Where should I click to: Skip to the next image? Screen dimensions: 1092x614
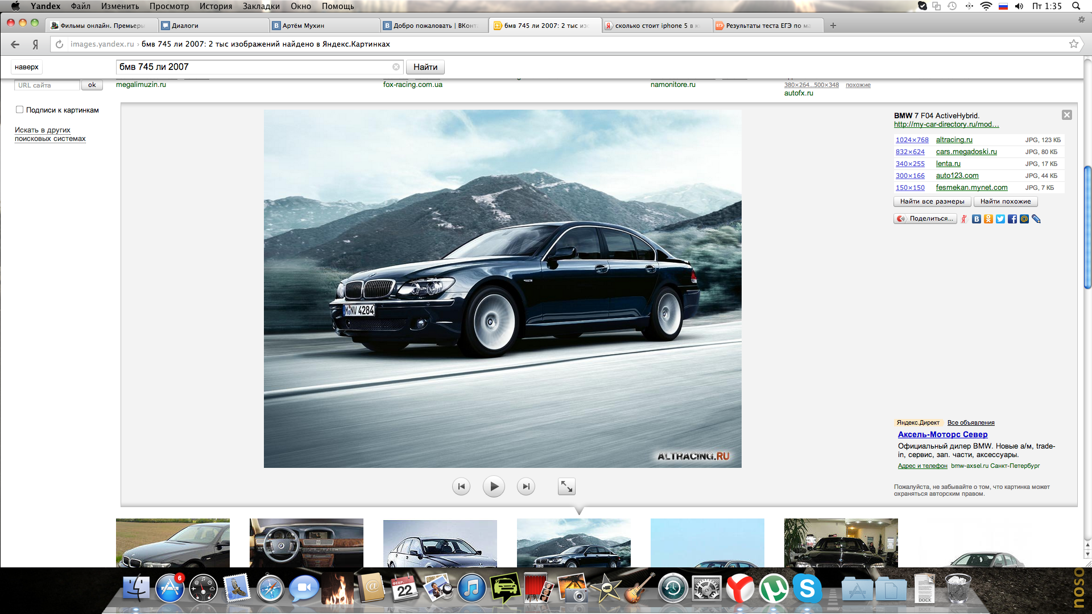coord(526,487)
